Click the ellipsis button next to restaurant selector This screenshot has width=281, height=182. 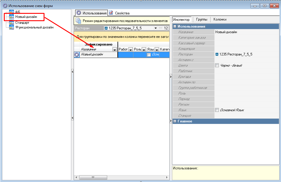coord(161,28)
